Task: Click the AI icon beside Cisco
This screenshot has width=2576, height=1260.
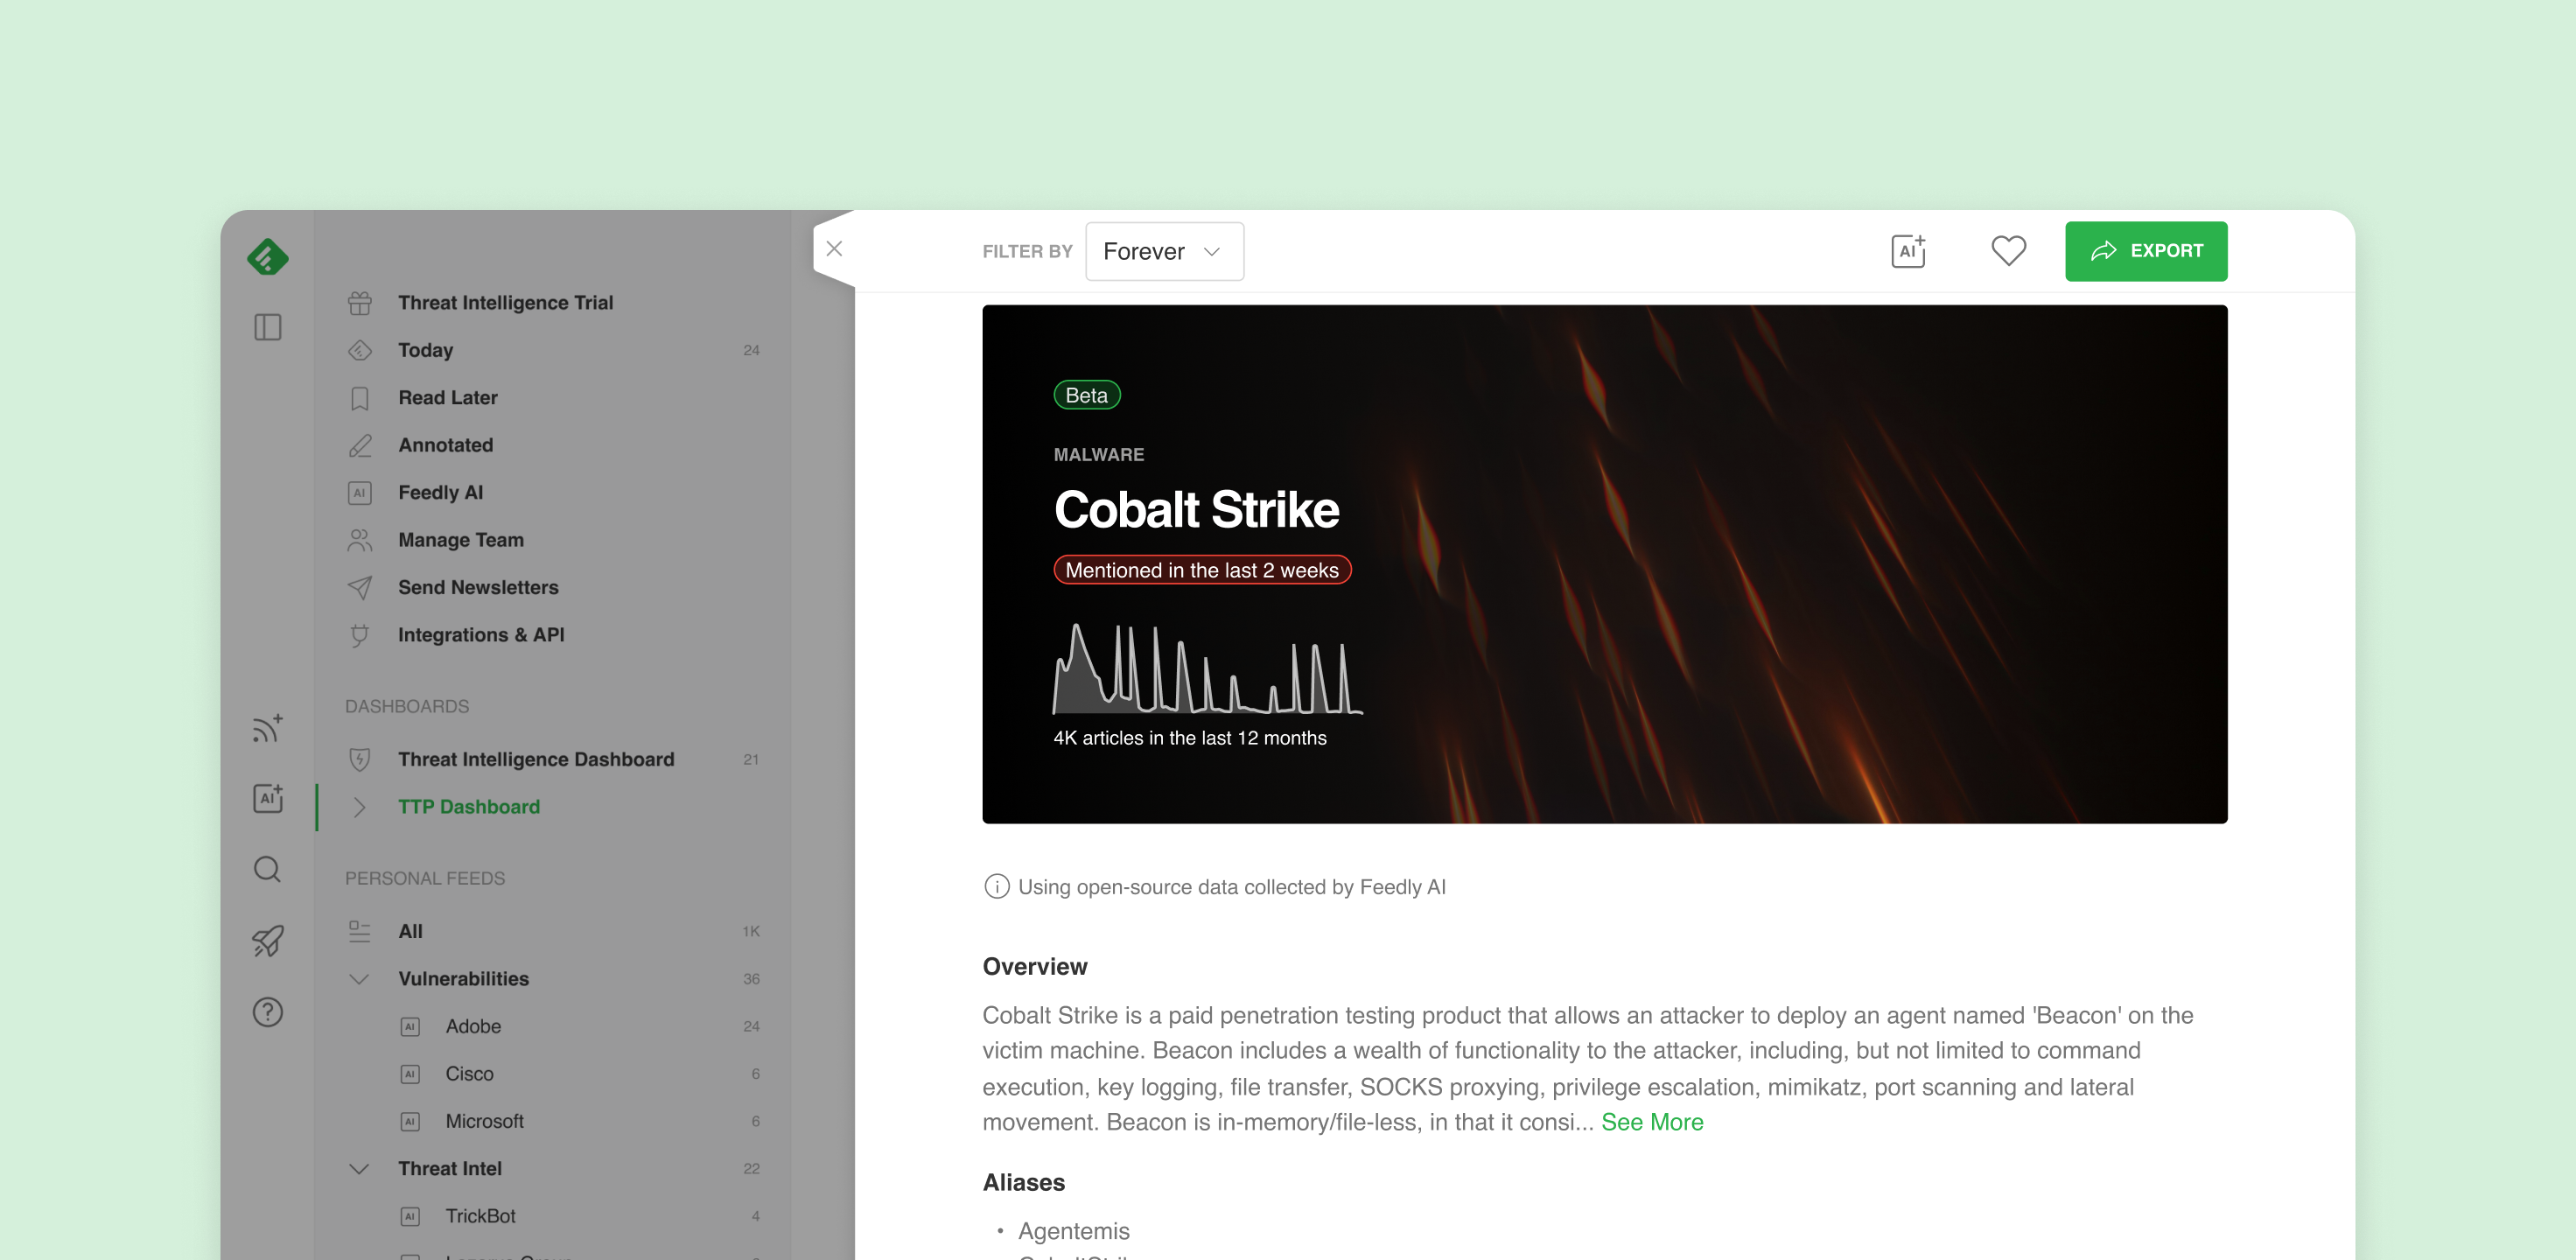Action: point(410,1074)
